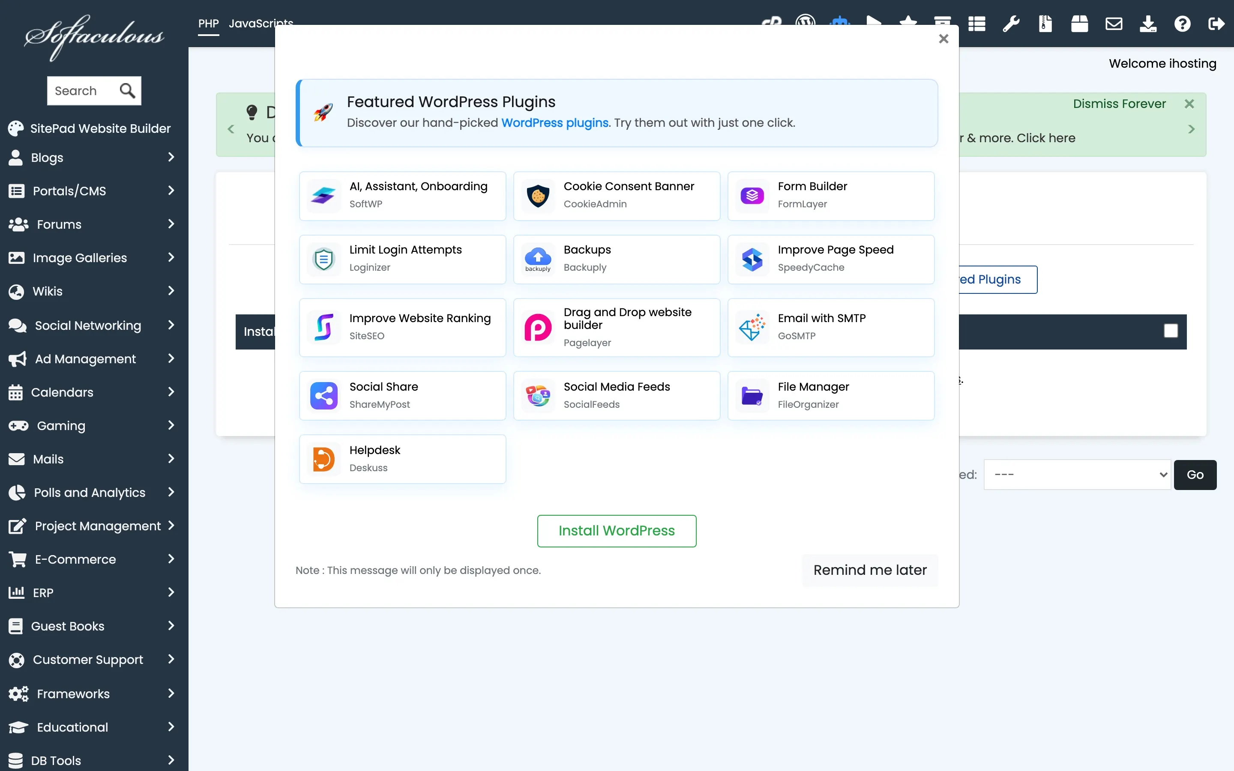Open help via question mark icon

pos(1182,24)
